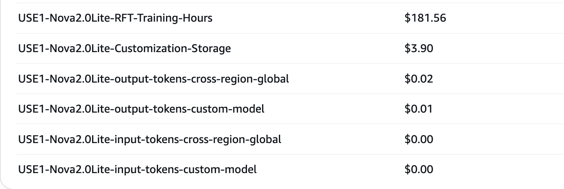Click the output-tokens-cross-region-global usage type label

point(153,79)
